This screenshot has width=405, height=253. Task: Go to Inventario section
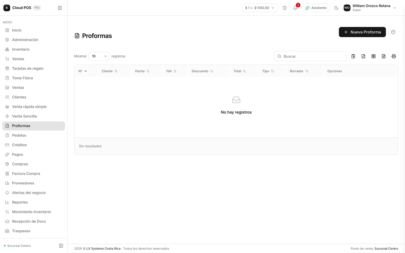pos(34,49)
